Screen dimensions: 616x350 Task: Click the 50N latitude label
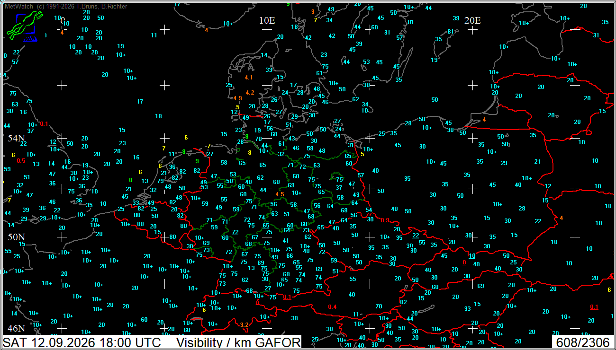click(16, 236)
